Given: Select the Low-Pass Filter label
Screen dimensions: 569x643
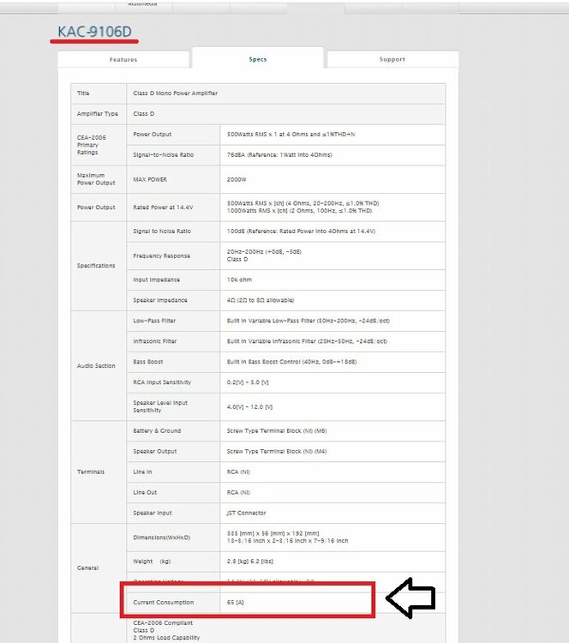Looking at the screenshot, I should [154, 321].
